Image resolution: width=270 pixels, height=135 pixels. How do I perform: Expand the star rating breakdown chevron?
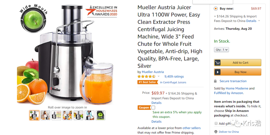[158, 76]
